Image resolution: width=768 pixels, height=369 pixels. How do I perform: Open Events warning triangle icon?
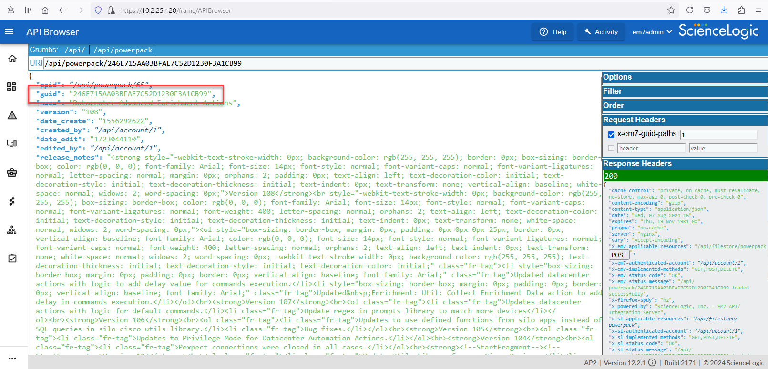(12, 115)
